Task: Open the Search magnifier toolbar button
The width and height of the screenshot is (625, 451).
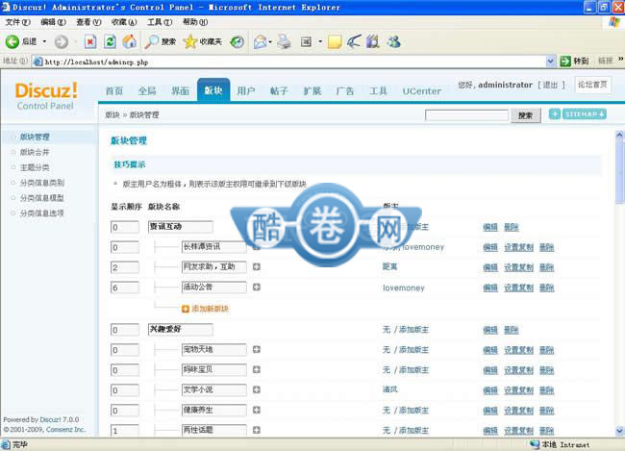Action: tap(161, 41)
